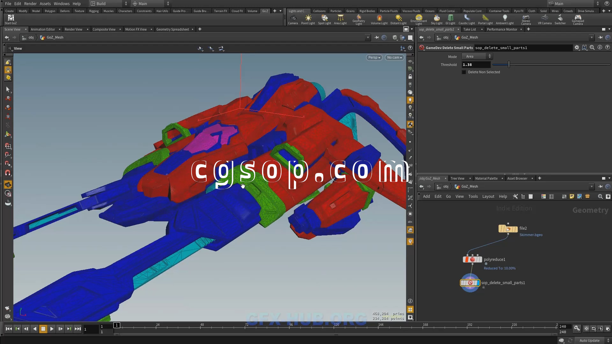Open parameter gear settings menu
The height and width of the screenshot is (344, 612).
point(577,47)
